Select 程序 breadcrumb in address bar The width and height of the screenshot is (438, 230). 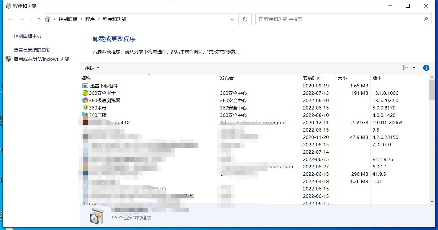[90, 19]
